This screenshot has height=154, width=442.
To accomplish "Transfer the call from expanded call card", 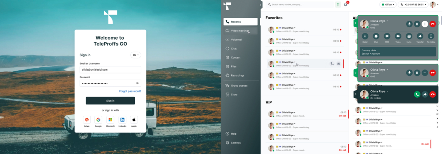I will click(420, 36).
